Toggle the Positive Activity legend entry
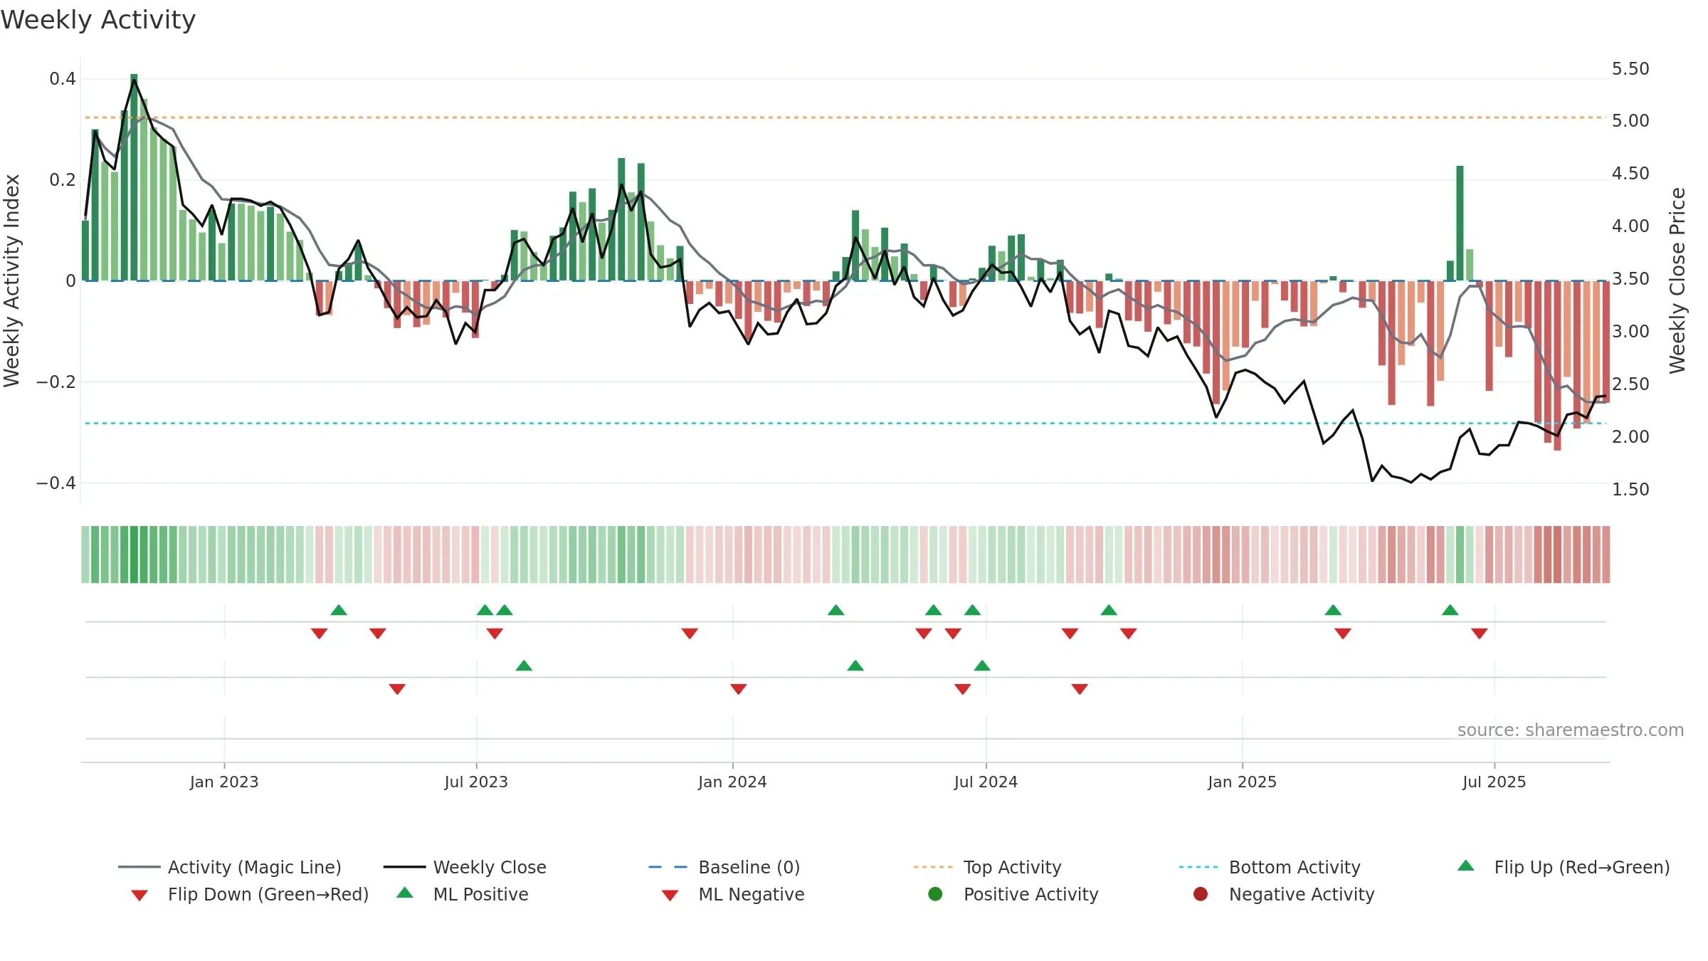 (1013, 894)
